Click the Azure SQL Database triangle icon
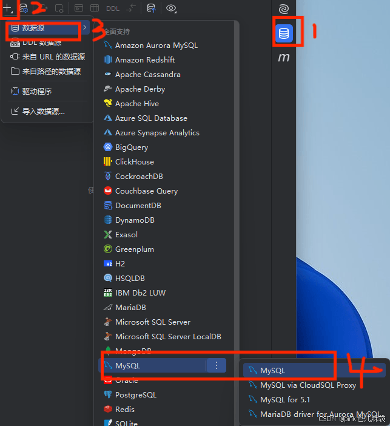 (x=108, y=118)
